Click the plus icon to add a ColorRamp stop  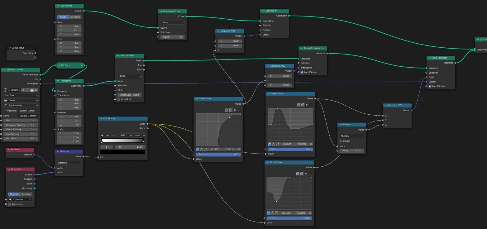tap(102, 135)
